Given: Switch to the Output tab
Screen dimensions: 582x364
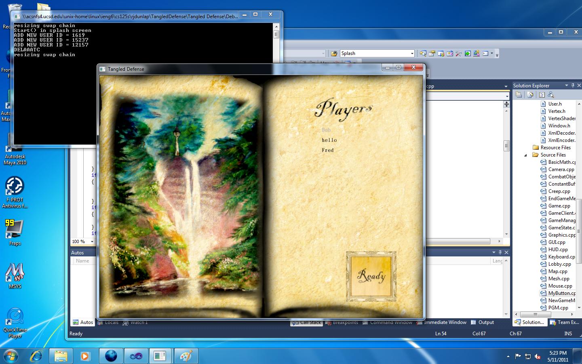Looking at the screenshot, I should [483, 322].
